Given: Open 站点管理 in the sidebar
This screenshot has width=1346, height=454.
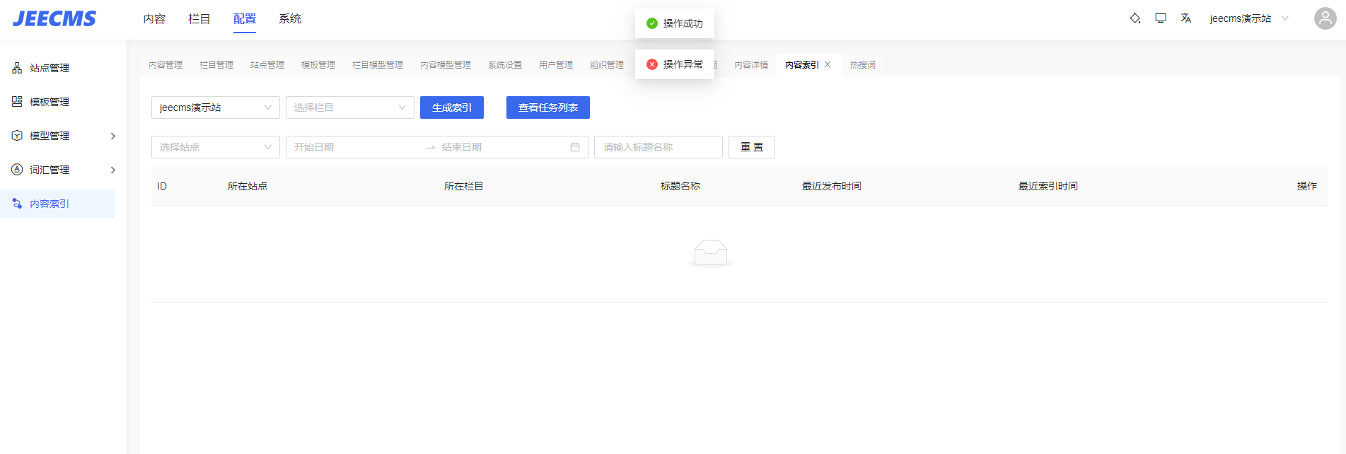Looking at the screenshot, I should pyautogui.click(x=57, y=68).
